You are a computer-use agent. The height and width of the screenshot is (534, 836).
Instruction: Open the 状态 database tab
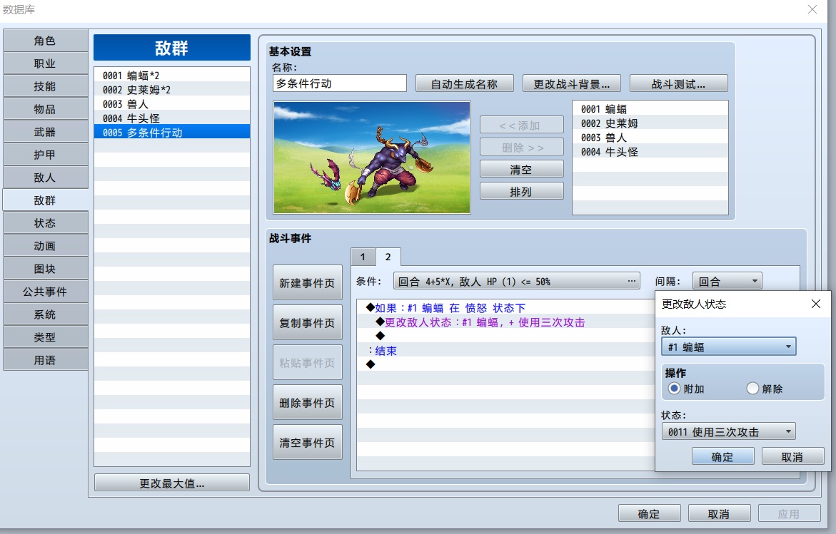click(45, 223)
